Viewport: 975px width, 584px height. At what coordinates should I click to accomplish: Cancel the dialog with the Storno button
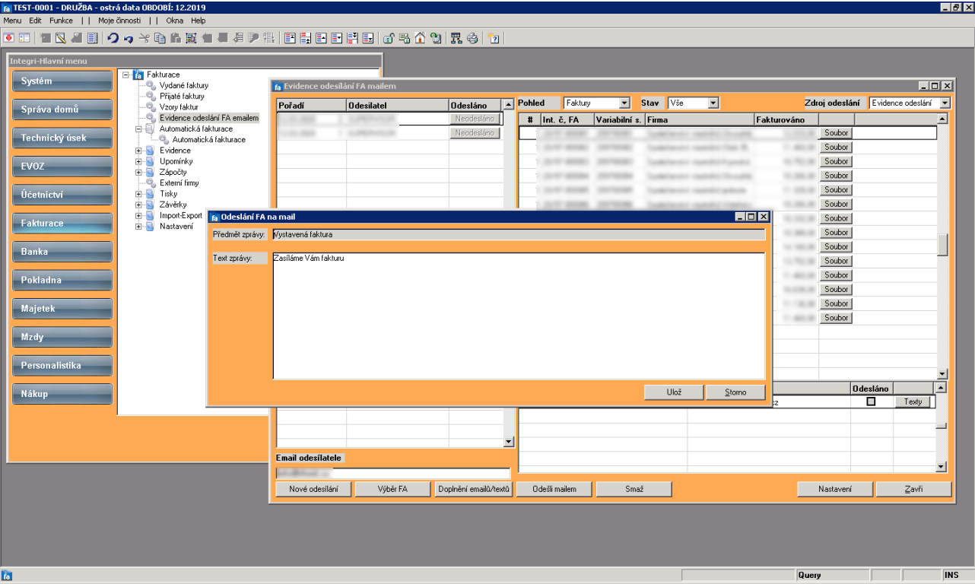tap(735, 392)
